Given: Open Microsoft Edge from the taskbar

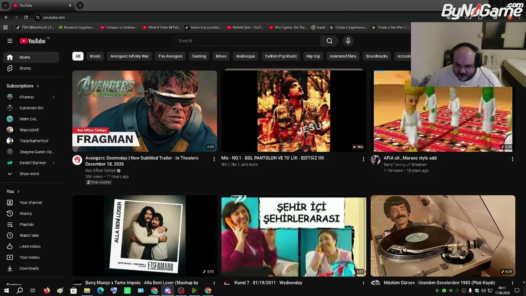Looking at the screenshot, I should (101, 291).
